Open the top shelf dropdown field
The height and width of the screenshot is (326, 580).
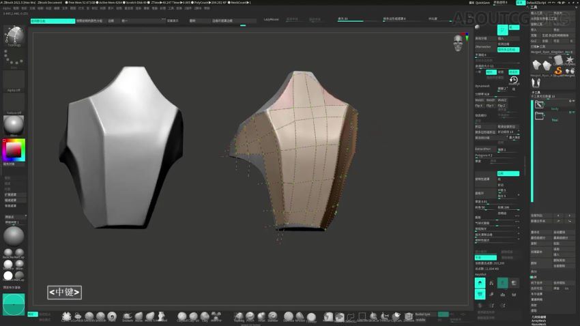(143, 20)
